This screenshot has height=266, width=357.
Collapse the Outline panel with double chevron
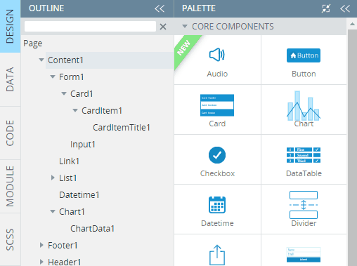pyautogui.click(x=160, y=8)
